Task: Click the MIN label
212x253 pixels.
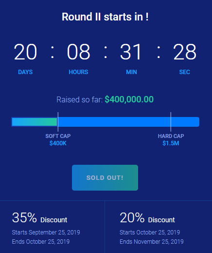Action: (x=131, y=72)
